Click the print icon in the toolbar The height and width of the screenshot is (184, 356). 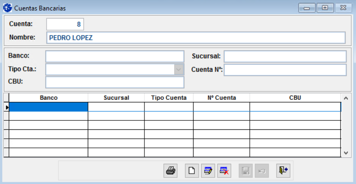171,171
